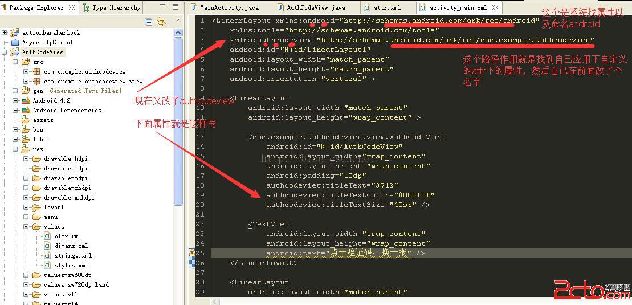Click the Package Explorer tab icon

coord(3,7)
